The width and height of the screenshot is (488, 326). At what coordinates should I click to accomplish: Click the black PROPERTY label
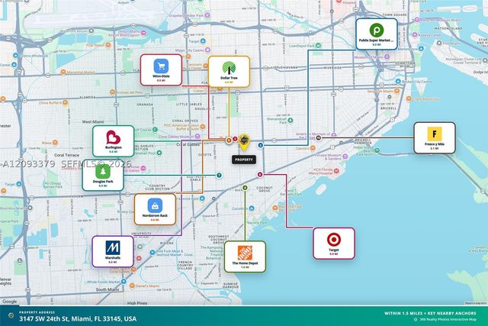click(x=244, y=160)
